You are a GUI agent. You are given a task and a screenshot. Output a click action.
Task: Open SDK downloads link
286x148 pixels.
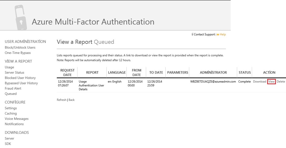(x=8, y=144)
